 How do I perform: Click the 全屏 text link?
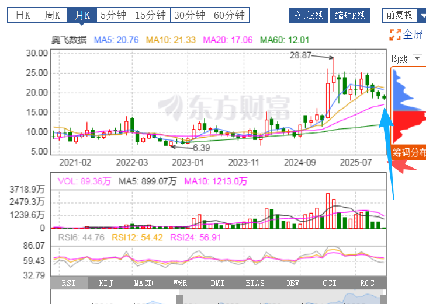(x=413, y=34)
